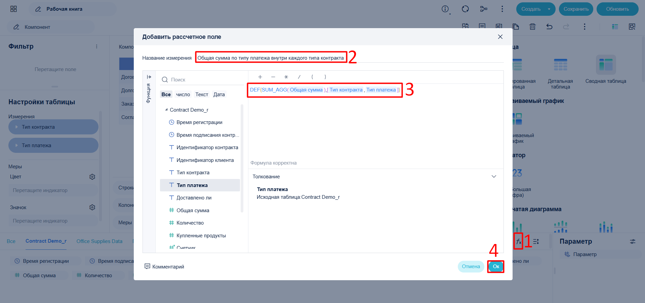The image size is (645, 303).
Task: Insert the division slash operator
Action: coord(299,77)
